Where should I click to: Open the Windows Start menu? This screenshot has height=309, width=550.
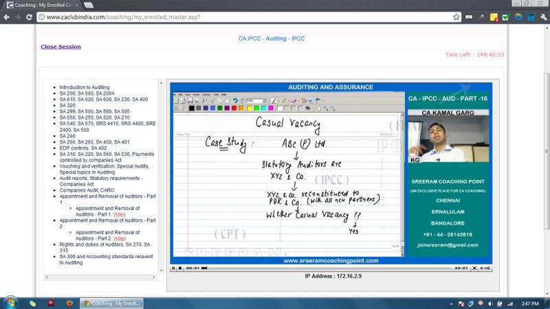click(x=12, y=302)
